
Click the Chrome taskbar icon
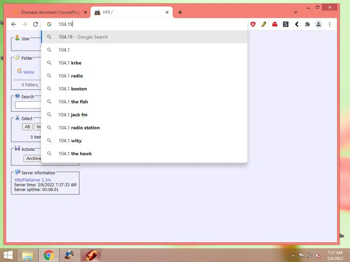coord(49,255)
